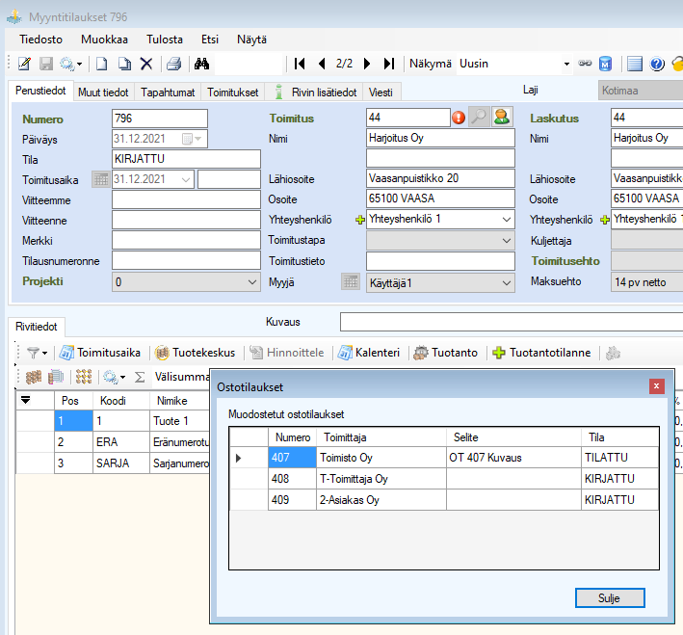Go to the last record
Viewport: 683px width, 635px height.
(389, 64)
